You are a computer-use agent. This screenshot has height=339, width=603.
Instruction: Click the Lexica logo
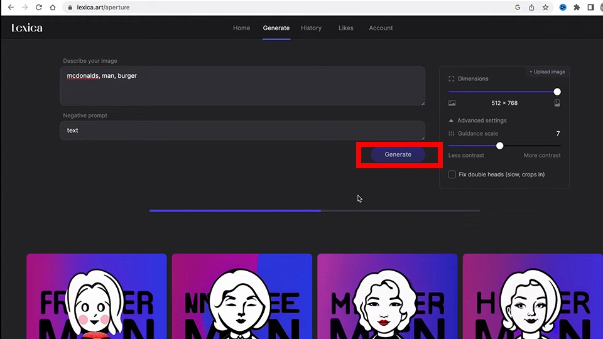pyautogui.click(x=27, y=28)
